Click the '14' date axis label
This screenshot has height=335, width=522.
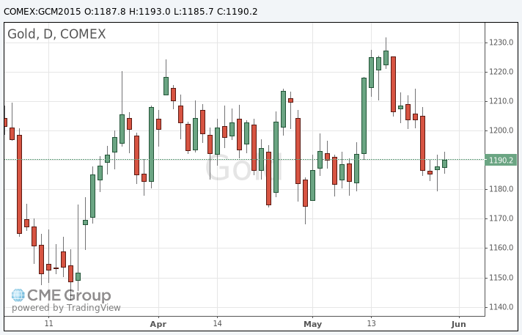218,324
